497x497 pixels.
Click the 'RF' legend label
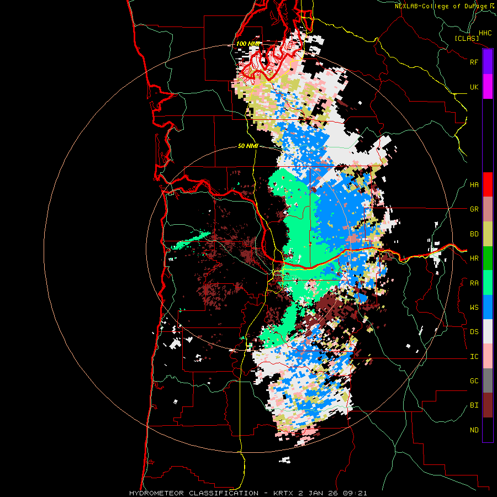[474, 62]
